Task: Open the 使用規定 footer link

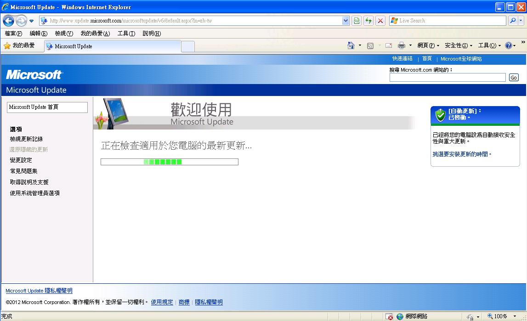Action: pos(162,302)
